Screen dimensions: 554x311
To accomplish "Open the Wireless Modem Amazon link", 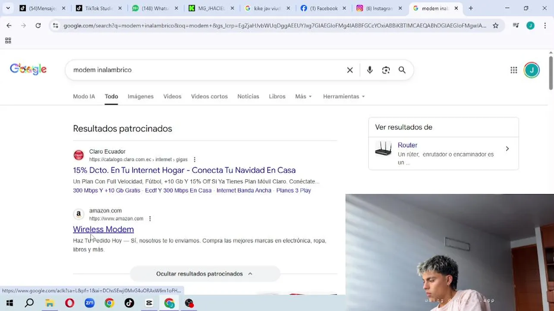I will [103, 229].
